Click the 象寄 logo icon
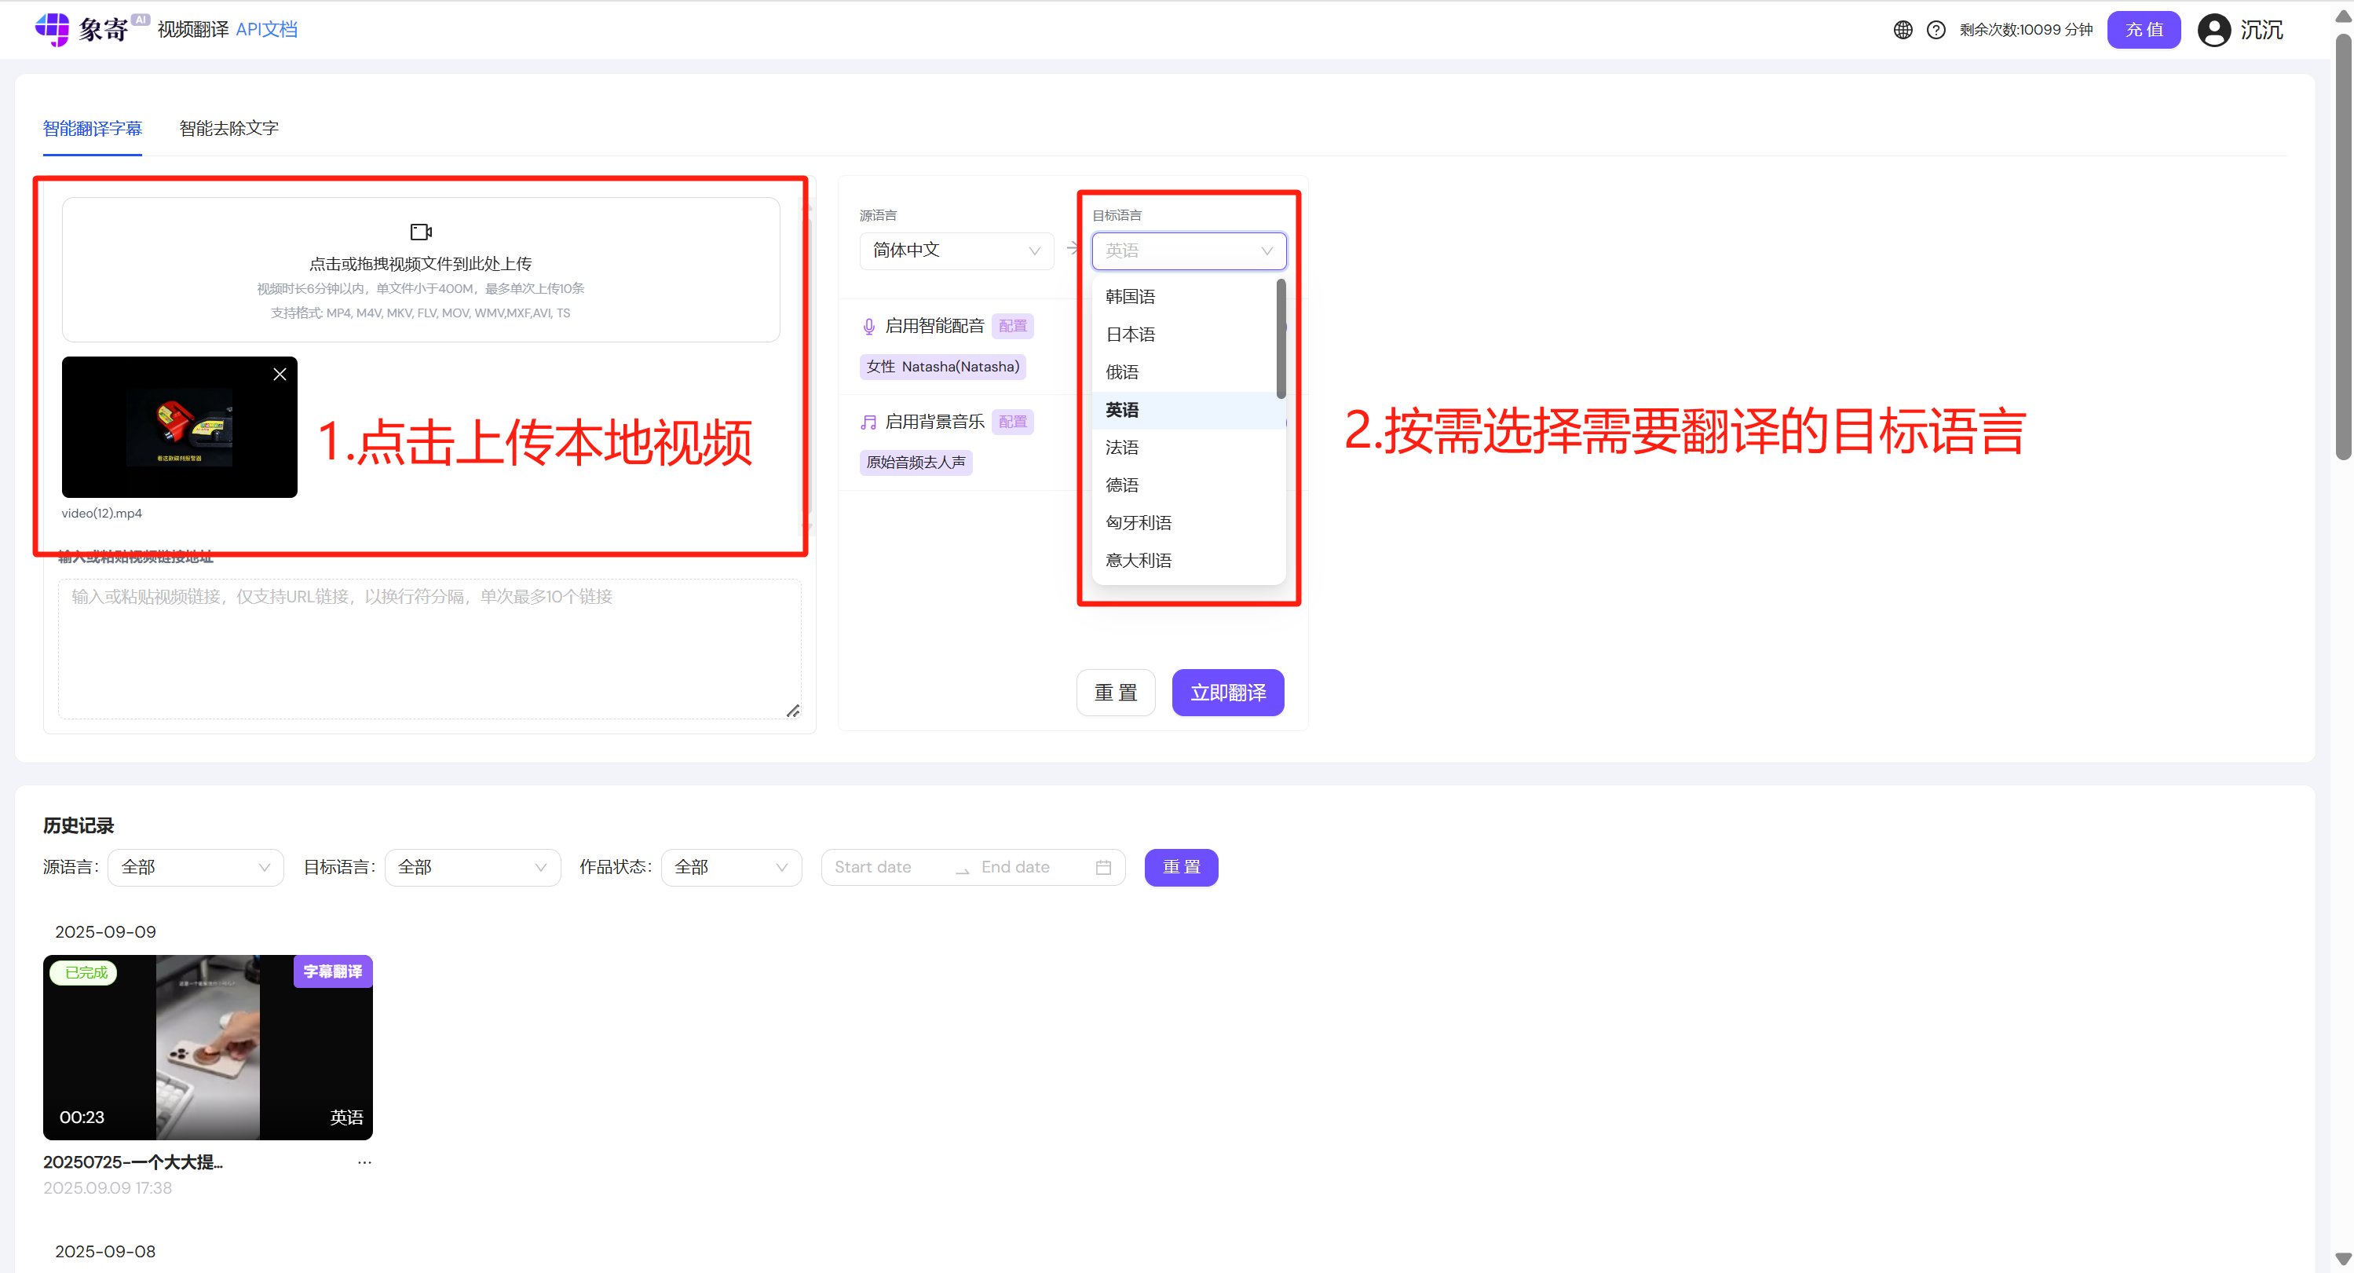Screen dimensions: 2354x1273 pos(53,28)
